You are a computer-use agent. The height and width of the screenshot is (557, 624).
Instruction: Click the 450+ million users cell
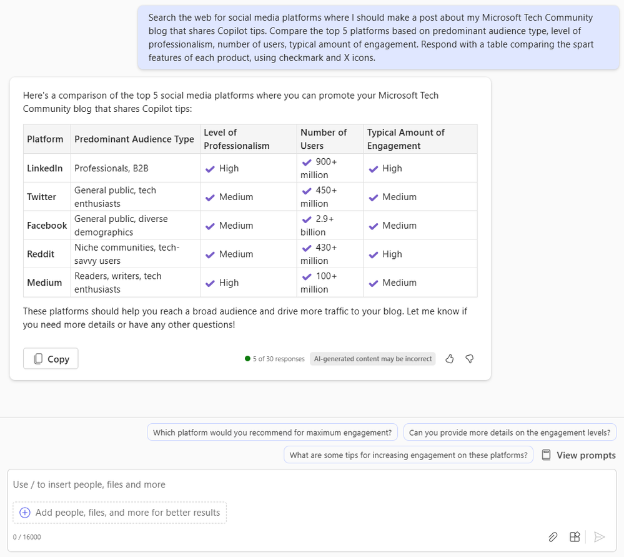pyautogui.click(x=330, y=197)
